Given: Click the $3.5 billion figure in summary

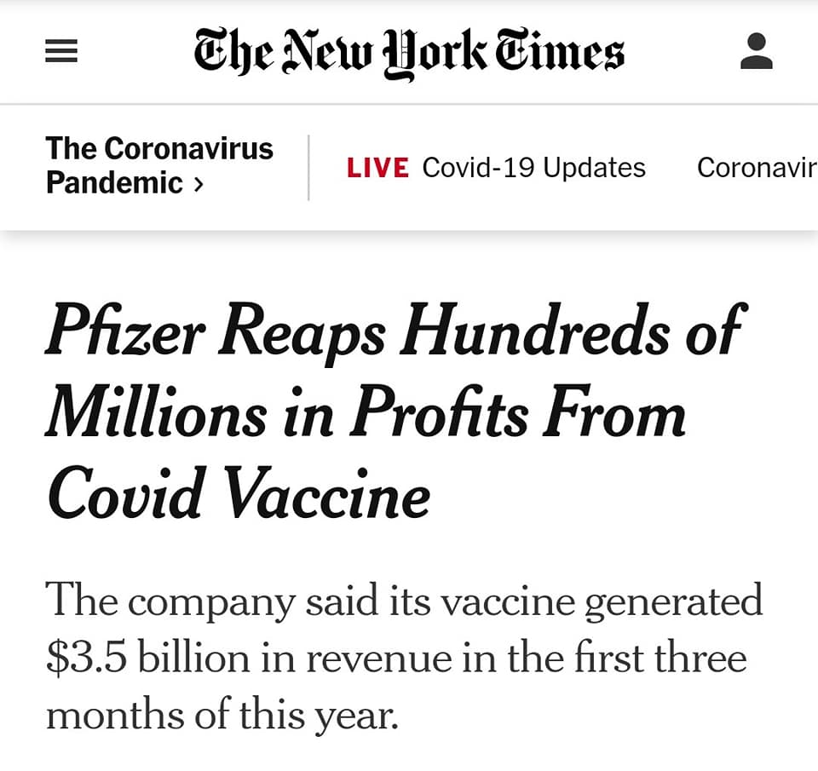Looking at the screenshot, I should tap(147, 658).
